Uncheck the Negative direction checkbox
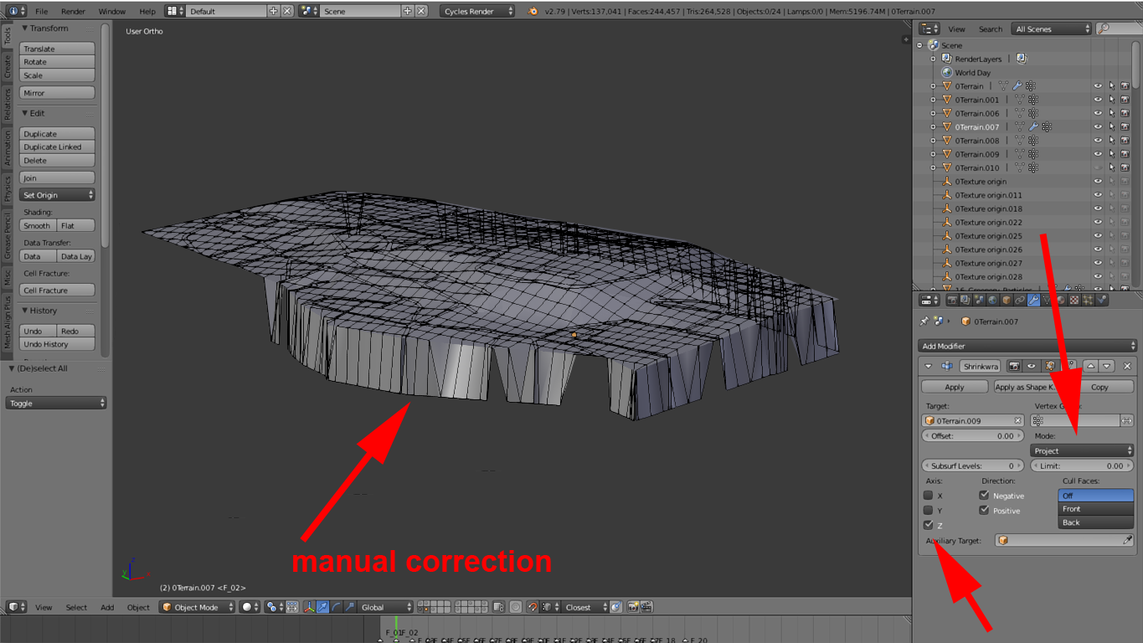Image resolution: width=1143 pixels, height=643 pixels. point(984,496)
